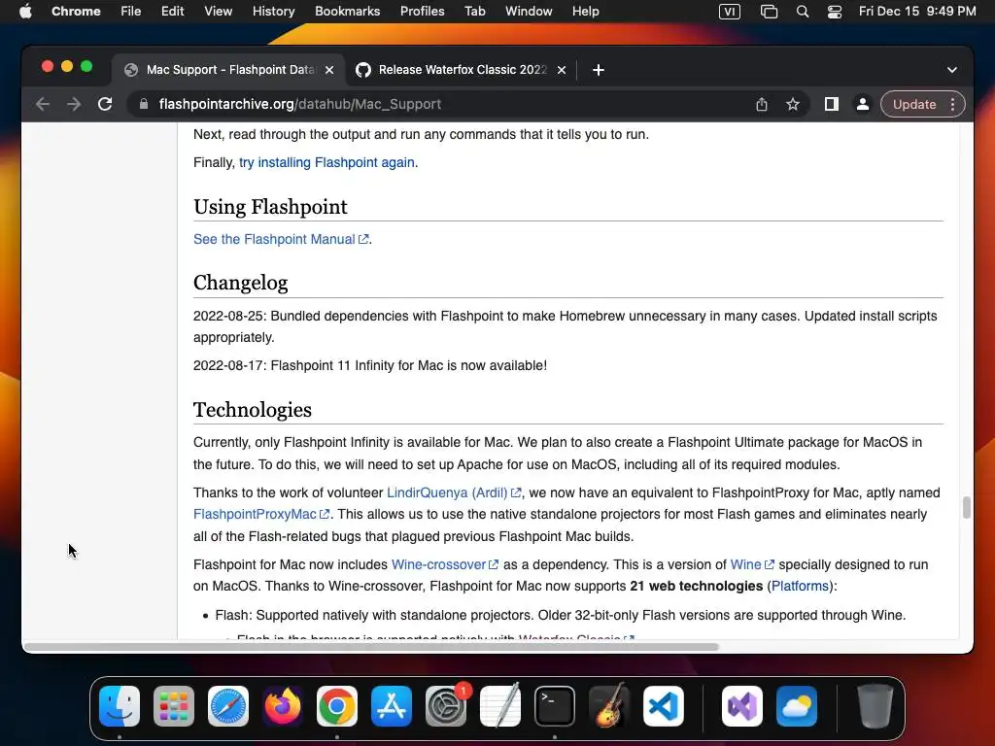The height and width of the screenshot is (746, 995).
Task: Share this page using the share icon
Action: [x=762, y=104]
